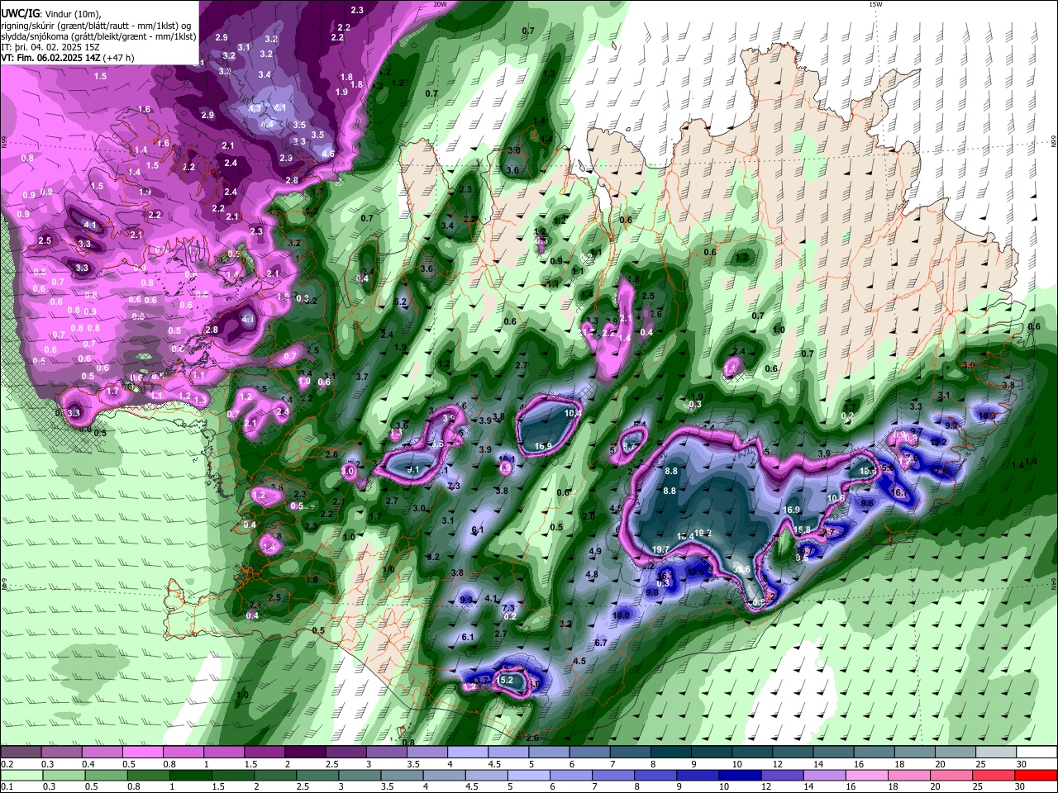Pick the dark purple upper swatch at 2

pos(304,752)
